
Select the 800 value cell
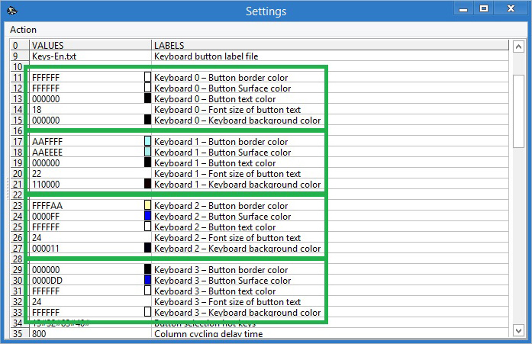click(x=91, y=334)
